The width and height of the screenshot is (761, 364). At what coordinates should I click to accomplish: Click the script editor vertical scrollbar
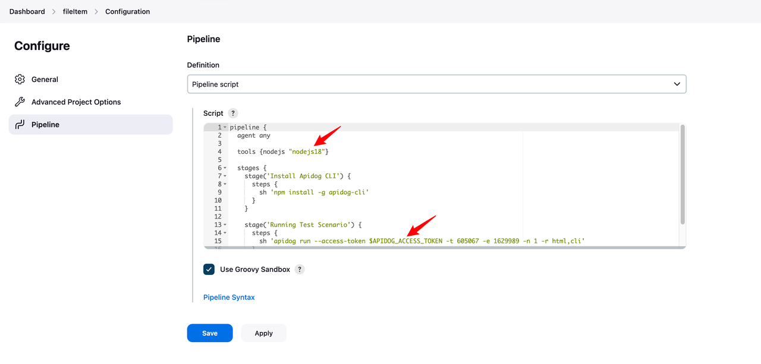pyautogui.click(x=683, y=175)
